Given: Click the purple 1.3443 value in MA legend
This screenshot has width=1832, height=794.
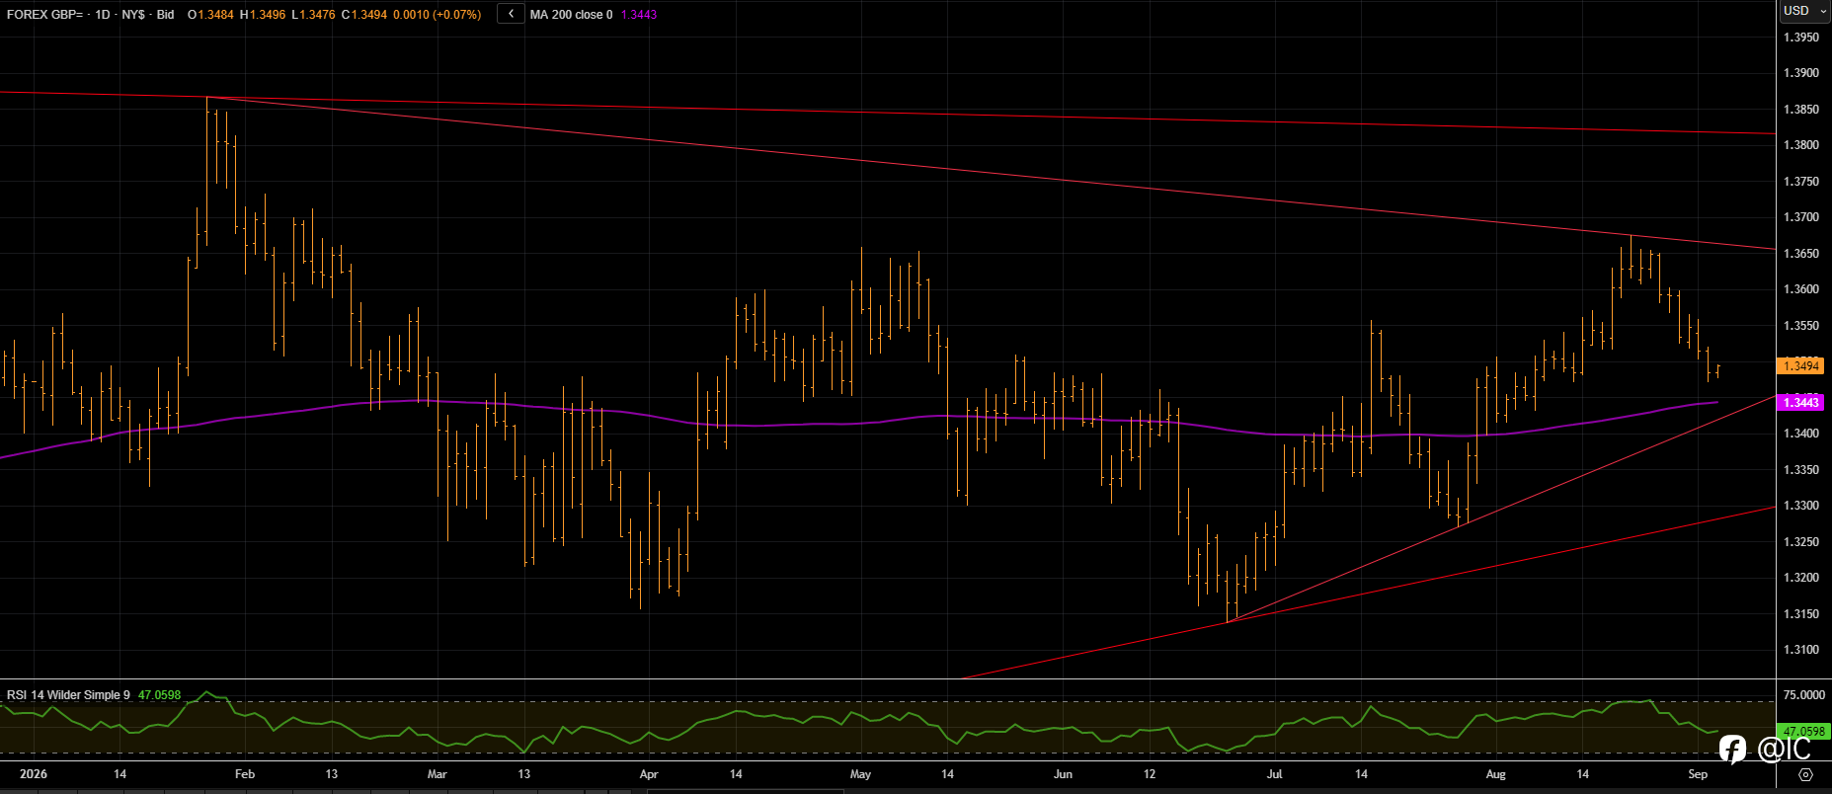Looking at the screenshot, I should (638, 15).
